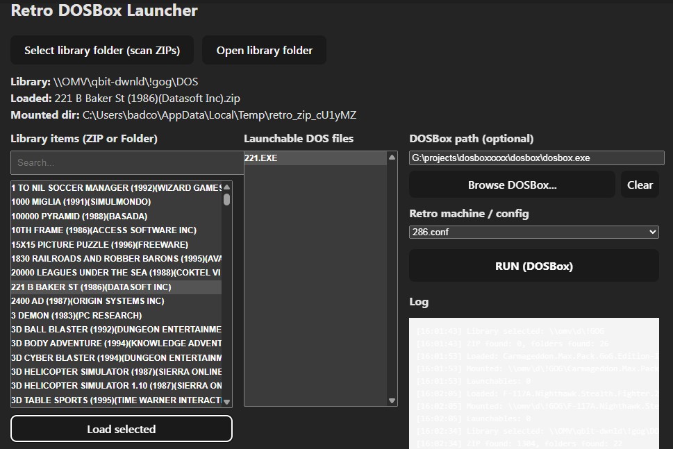Click Load selected button
Viewport: 673px width, 449px height.
click(122, 429)
